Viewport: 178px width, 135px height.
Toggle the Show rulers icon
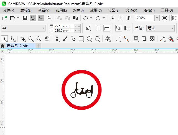coord(175,18)
